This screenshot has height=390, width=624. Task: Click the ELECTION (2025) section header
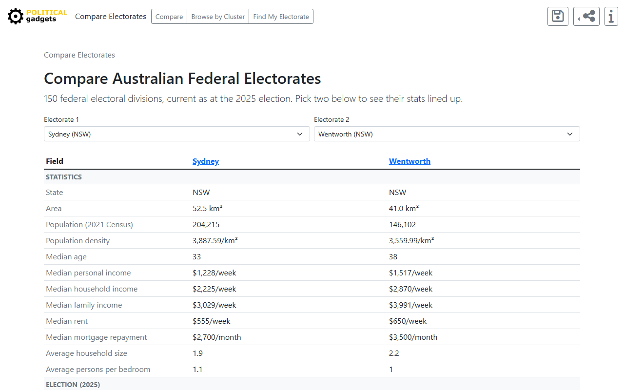point(73,385)
